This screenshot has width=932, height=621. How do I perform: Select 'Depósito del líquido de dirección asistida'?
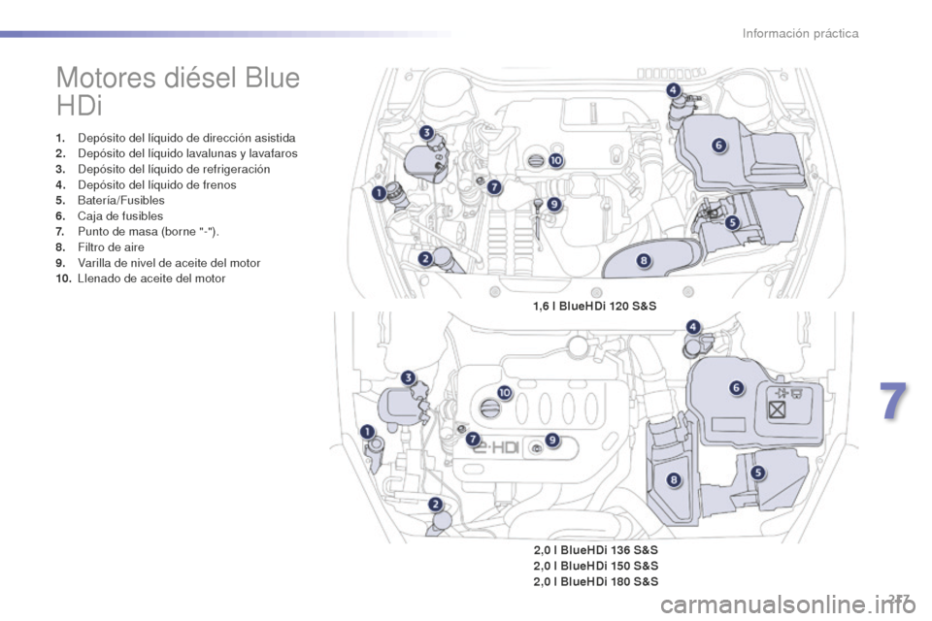[186, 138]
